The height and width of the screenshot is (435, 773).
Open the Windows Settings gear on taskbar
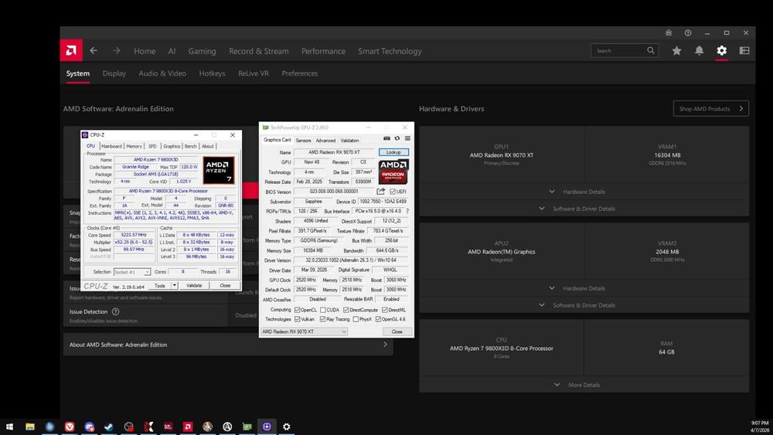click(287, 427)
